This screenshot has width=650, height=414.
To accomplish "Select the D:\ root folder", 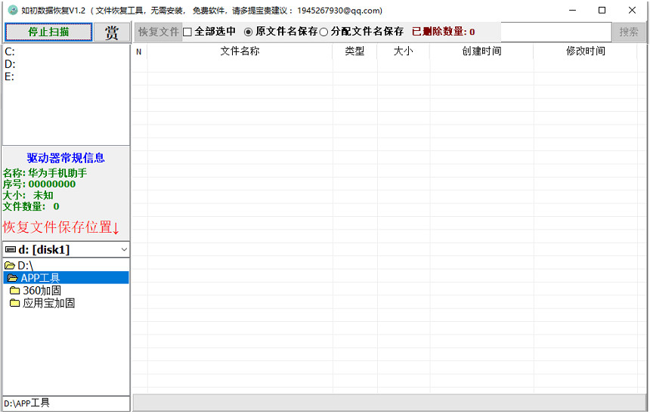I will [25, 266].
